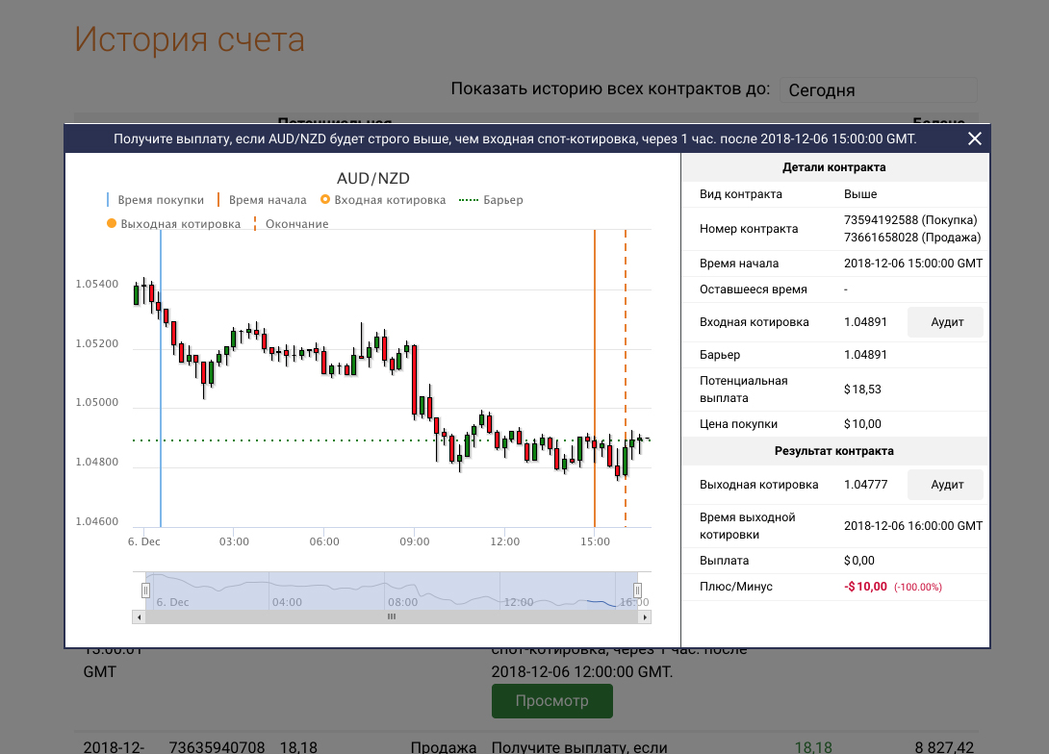Click the chart navigator scrollbar thumb grip
1049x754 pixels.
pyautogui.click(x=392, y=616)
